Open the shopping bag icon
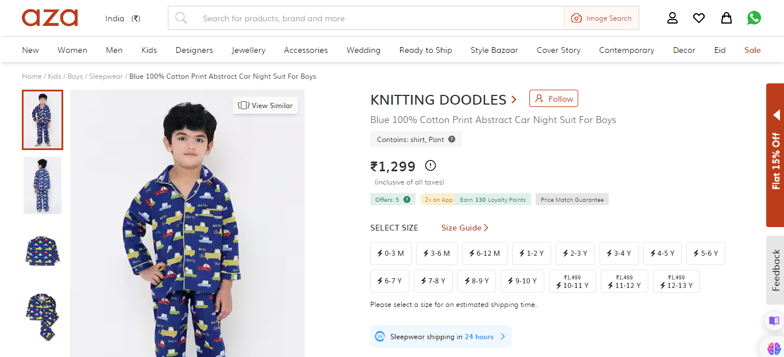Image resolution: width=784 pixels, height=357 pixels. coord(727,18)
